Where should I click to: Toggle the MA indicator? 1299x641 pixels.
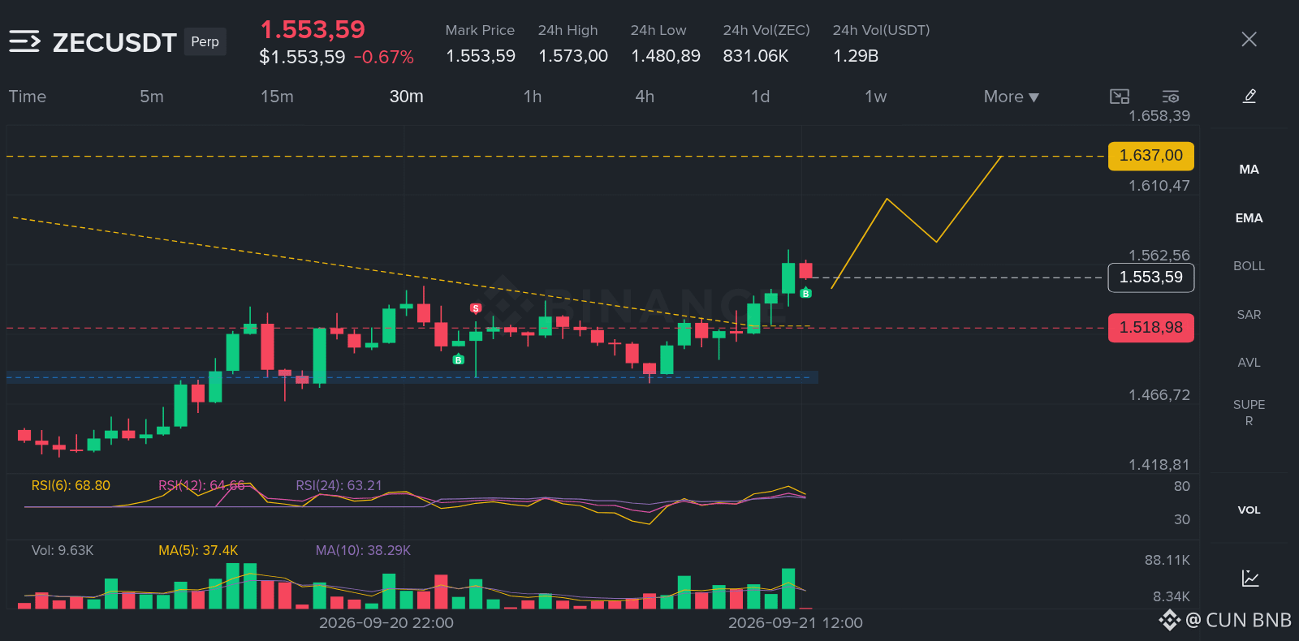point(1249,170)
